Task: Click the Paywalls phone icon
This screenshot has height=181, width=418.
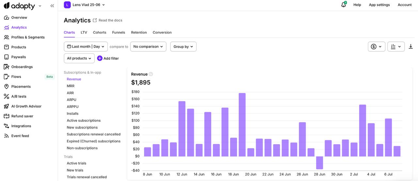Action: pyautogui.click(x=6, y=57)
